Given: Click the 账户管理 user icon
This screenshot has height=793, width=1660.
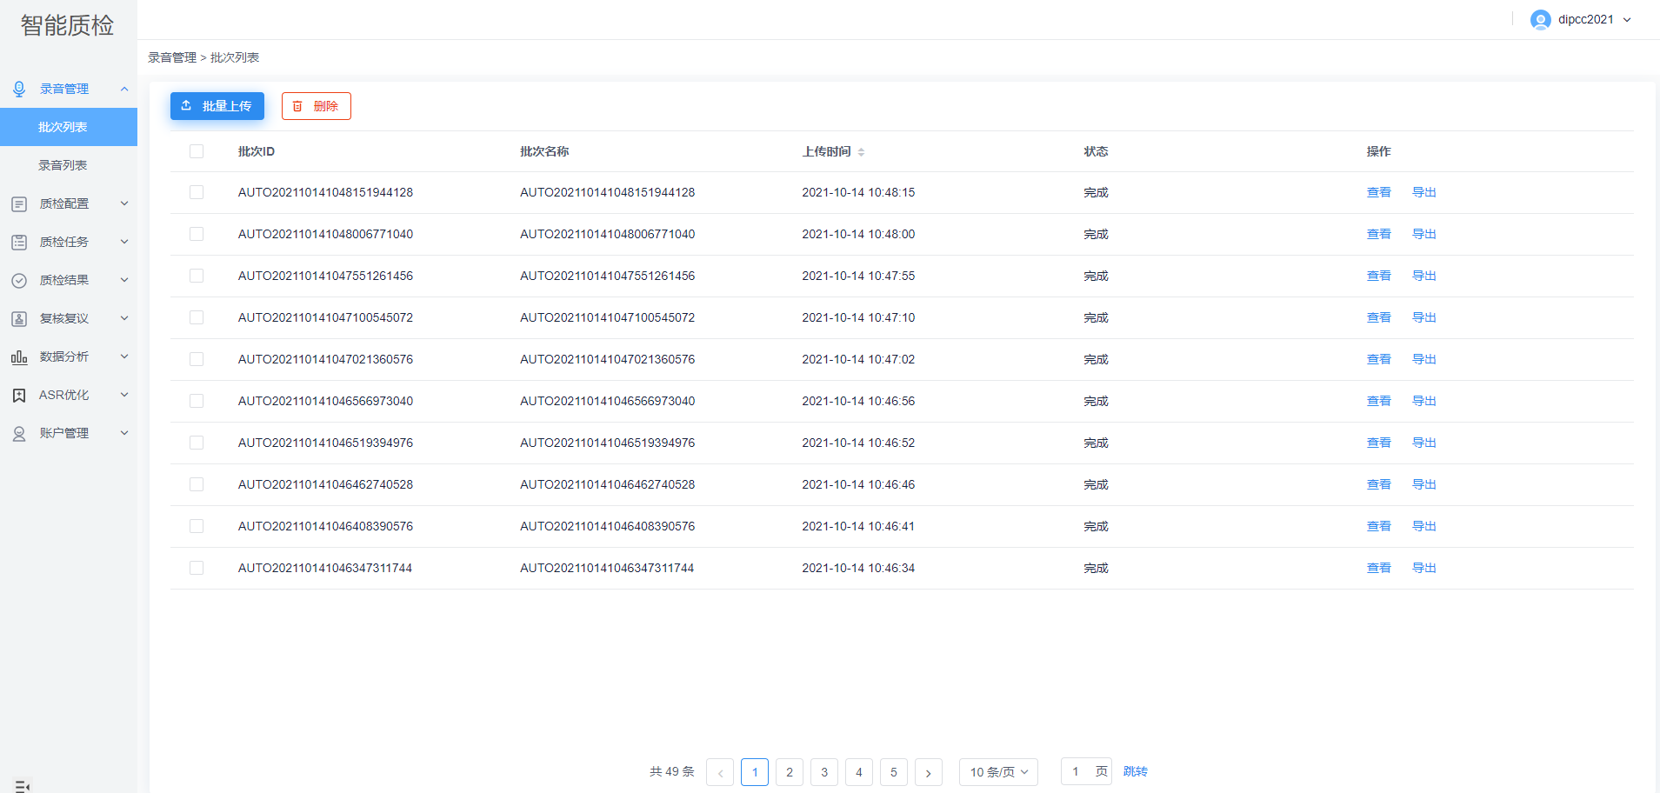Looking at the screenshot, I should [x=19, y=434].
